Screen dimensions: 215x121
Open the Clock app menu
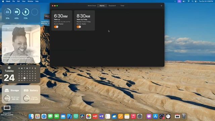pos(8,1)
